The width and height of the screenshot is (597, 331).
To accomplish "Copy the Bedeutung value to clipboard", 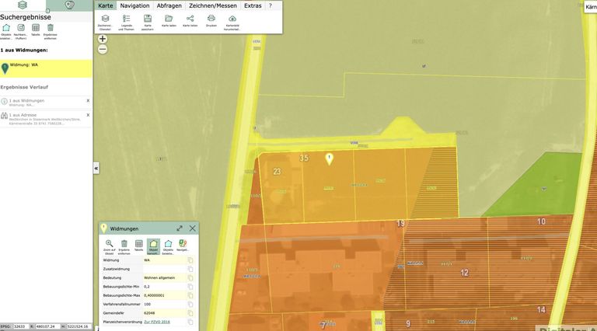I will click(x=190, y=277).
